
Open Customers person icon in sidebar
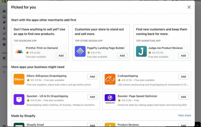click(x=4, y=28)
